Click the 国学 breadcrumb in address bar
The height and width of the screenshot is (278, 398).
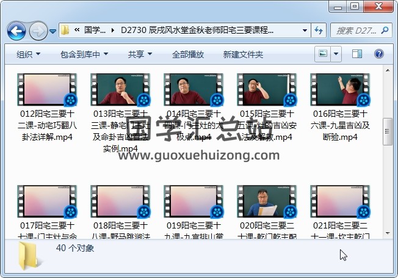[x=95, y=30]
